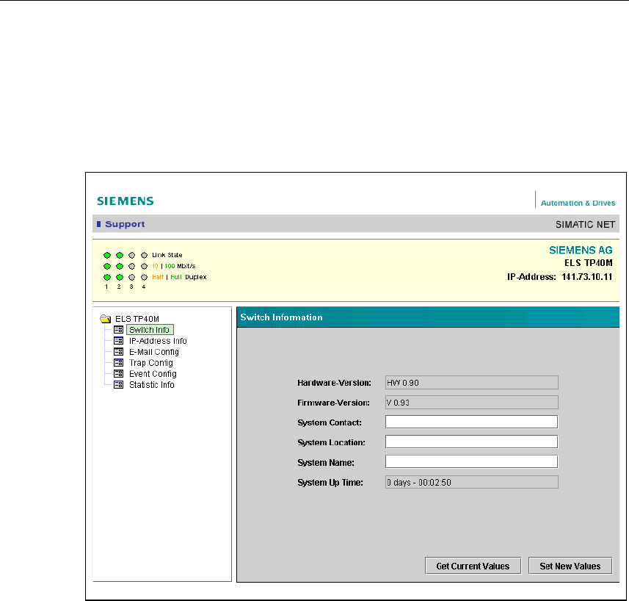Image resolution: width=629 pixels, height=601 pixels.
Task: Select Switch Info in the tree
Action: pos(150,330)
